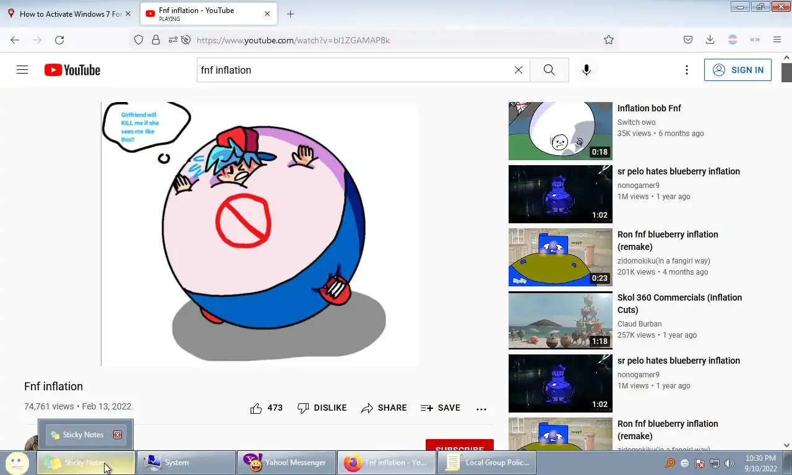792x475 pixels.
Task: Click the striped flag extension icon in the toolbar
Action: point(733,40)
